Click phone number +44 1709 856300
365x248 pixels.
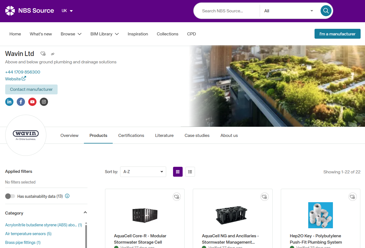(23, 72)
